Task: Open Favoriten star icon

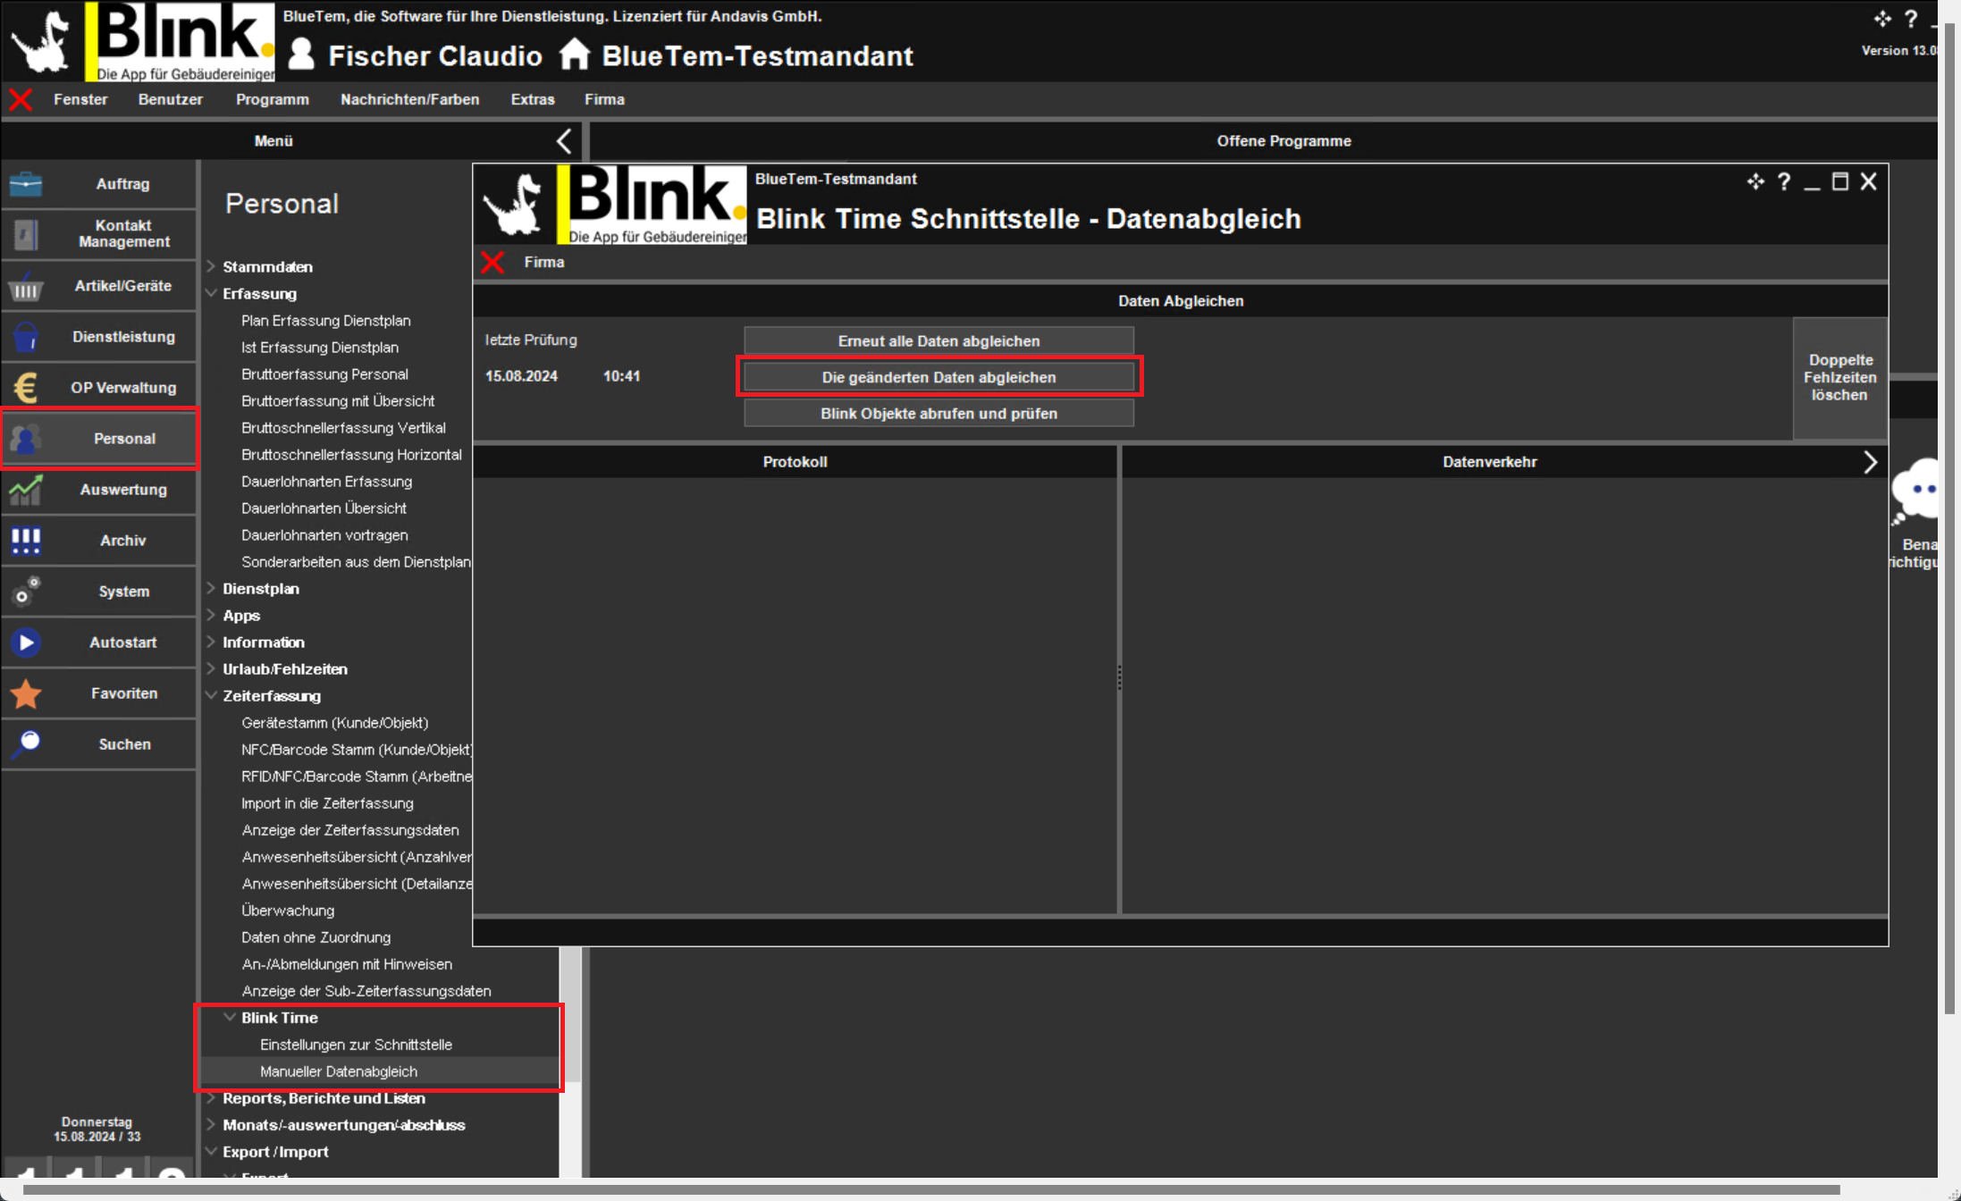Action: 26,693
